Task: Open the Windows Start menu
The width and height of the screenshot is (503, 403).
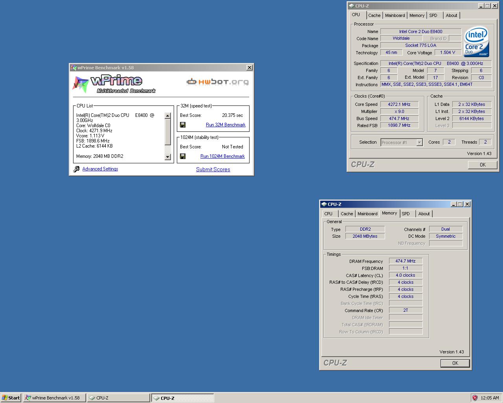Action: point(11,398)
